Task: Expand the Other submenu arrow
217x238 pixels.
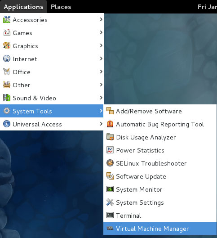Action: [101, 85]
